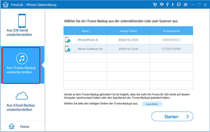The image size is (210, 132).
Task: Open the Facebook icon in the title bar
Action: coord(173,5)
